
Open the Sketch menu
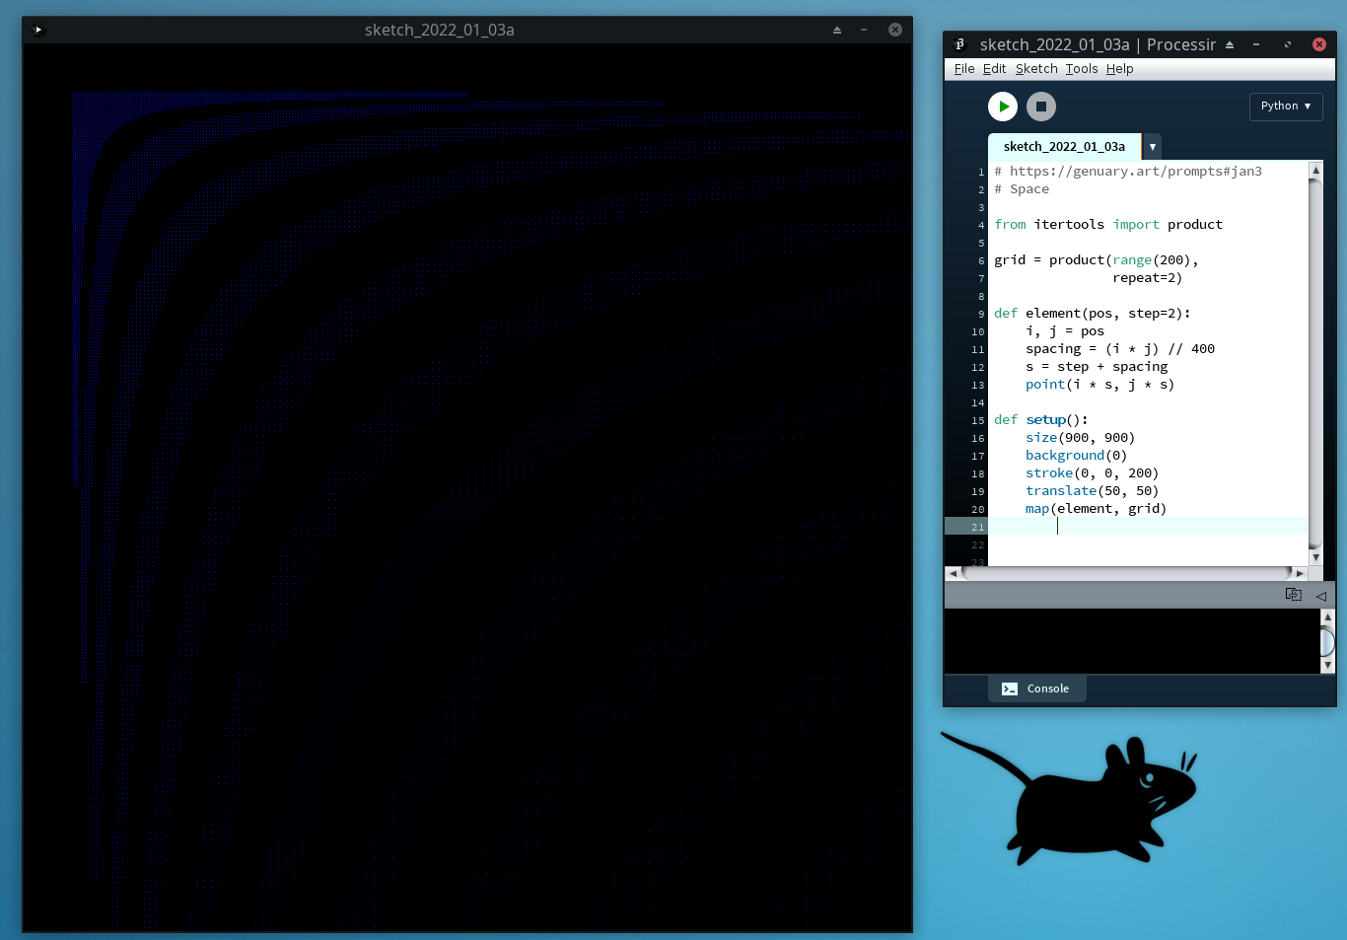tap(1035, 69)
